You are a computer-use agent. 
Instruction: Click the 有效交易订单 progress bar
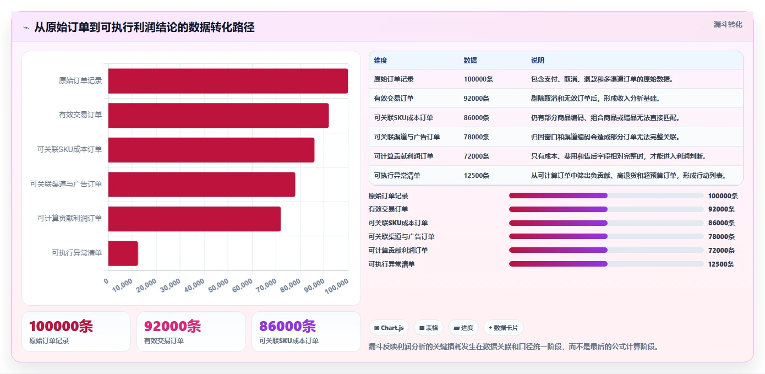coord(606,209)
